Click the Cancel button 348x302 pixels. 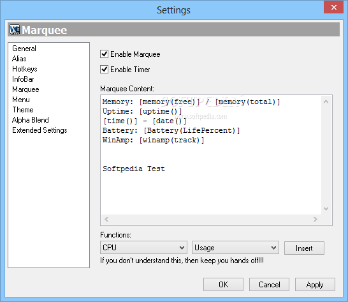(x=269, y=284)
